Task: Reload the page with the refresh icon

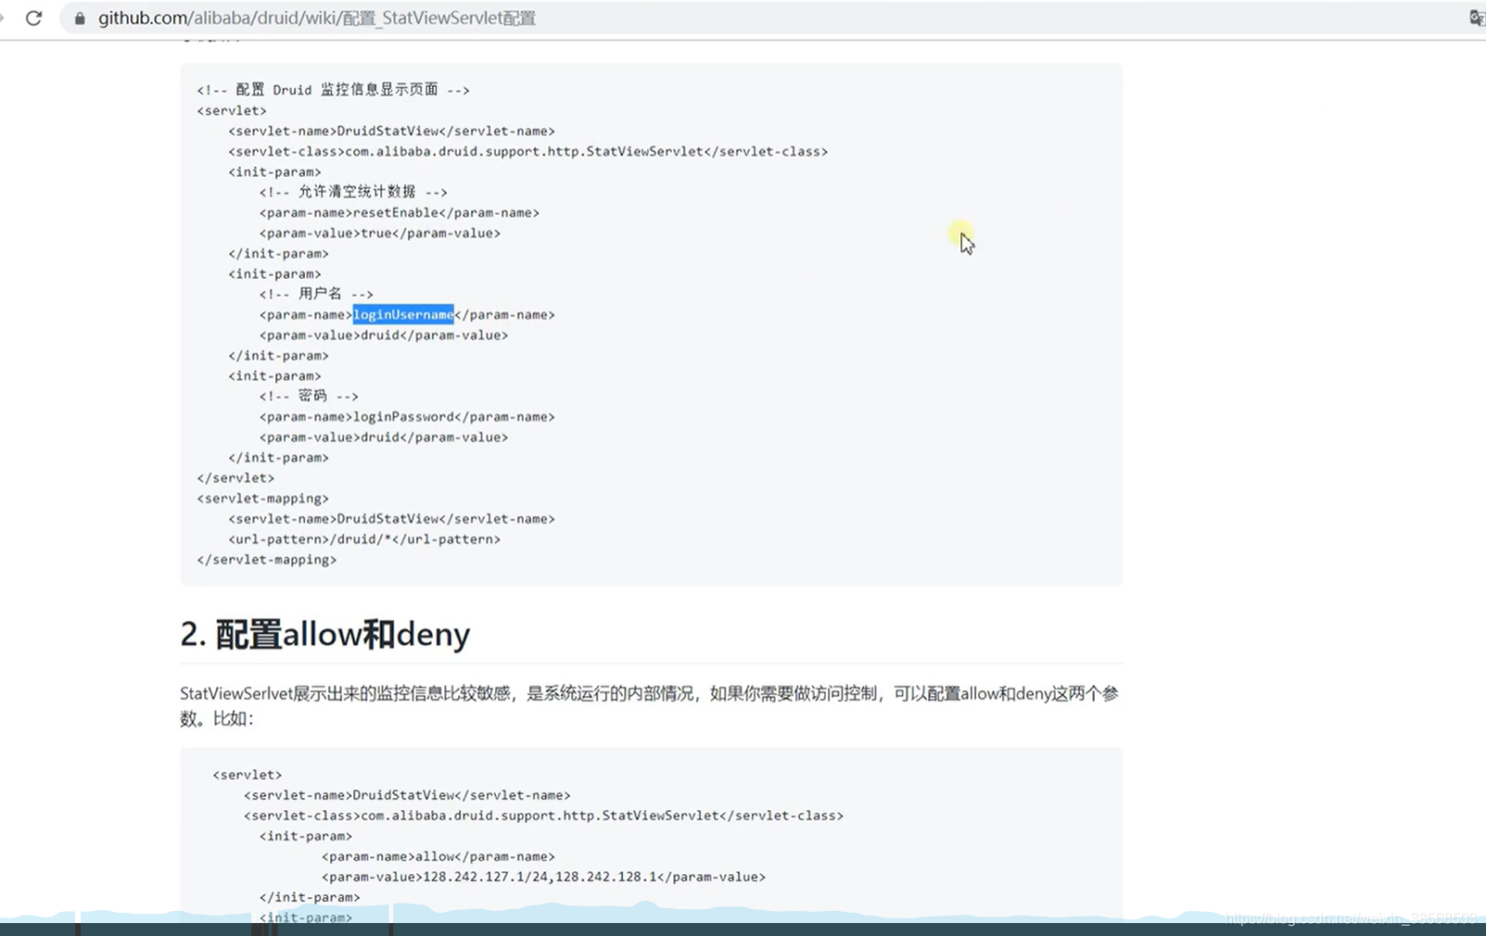Action: coord(34,18)
